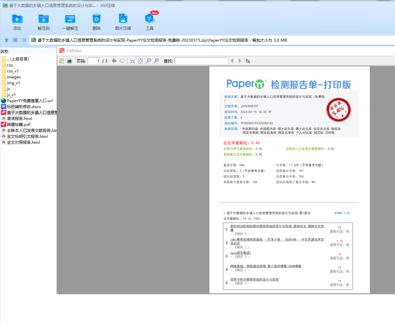This screenshot has height=325, width=395.
Task: Switch to list view mode icon
Action: tap(24, 40)
